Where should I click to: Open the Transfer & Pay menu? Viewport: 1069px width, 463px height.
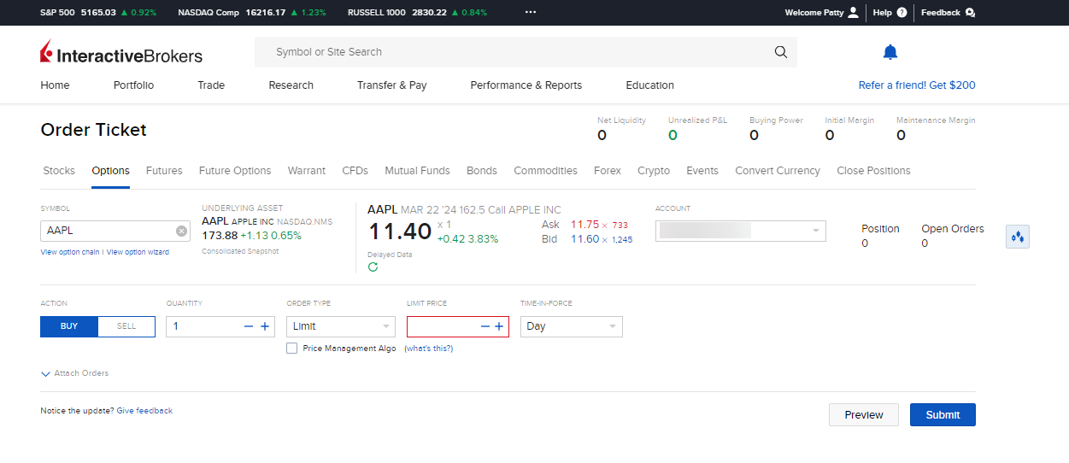tap(392, 85)
